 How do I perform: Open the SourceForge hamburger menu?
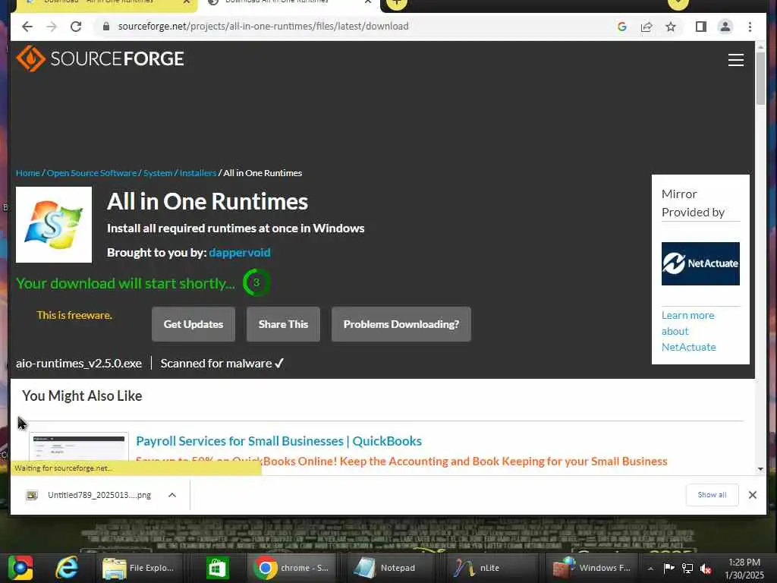[x=736, y=59]
